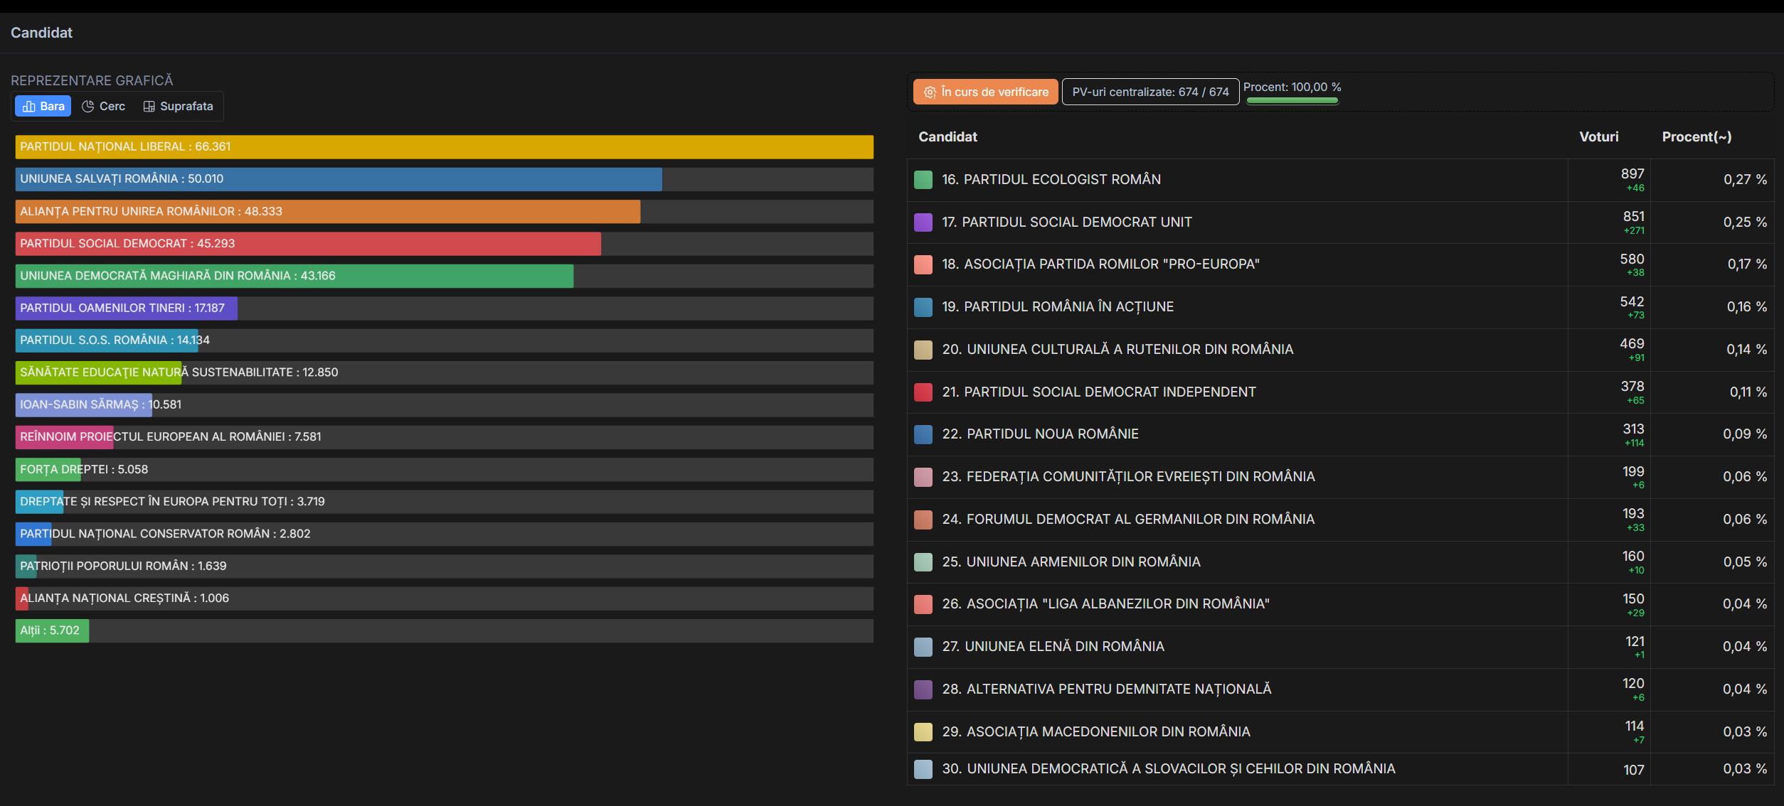The image size is (1784, 806).
Task: Click the PV-uri centralizate 674 / 674 badge
Action: pyautogui.click(x=1150, y=92)
